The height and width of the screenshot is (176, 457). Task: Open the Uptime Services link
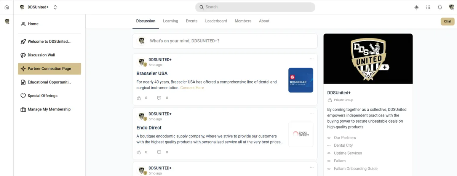click(348, 153)
